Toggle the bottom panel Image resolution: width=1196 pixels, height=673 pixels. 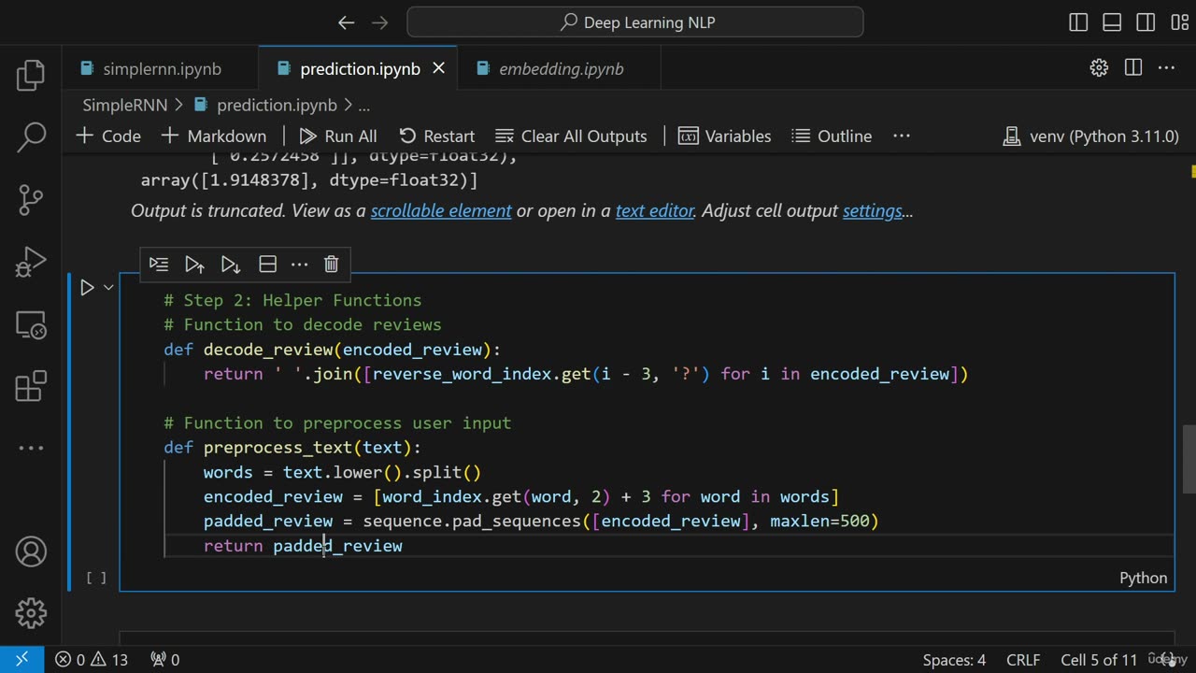tap(1112, 22)
